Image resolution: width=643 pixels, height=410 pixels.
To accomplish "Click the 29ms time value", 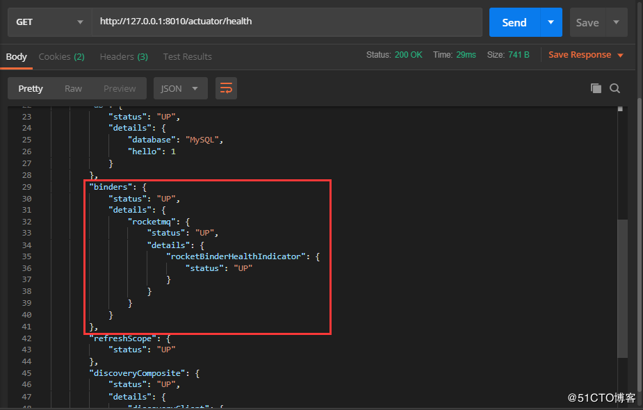I will [x=466, y=55].
